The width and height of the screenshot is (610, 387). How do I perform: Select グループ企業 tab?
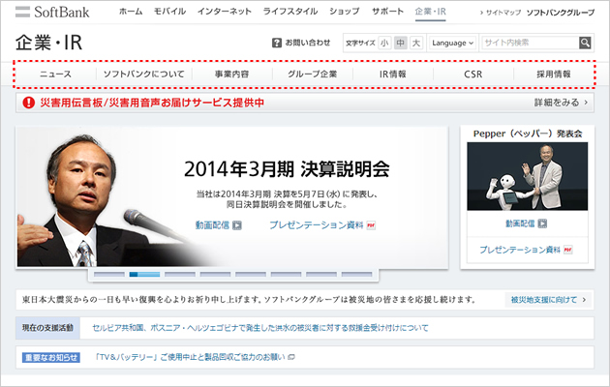pos(313,74)
